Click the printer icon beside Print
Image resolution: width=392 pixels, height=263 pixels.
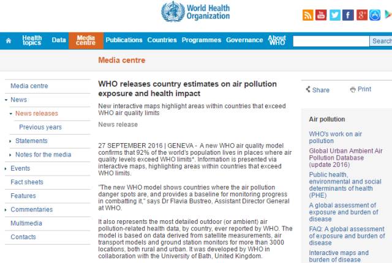coord(353,89)
